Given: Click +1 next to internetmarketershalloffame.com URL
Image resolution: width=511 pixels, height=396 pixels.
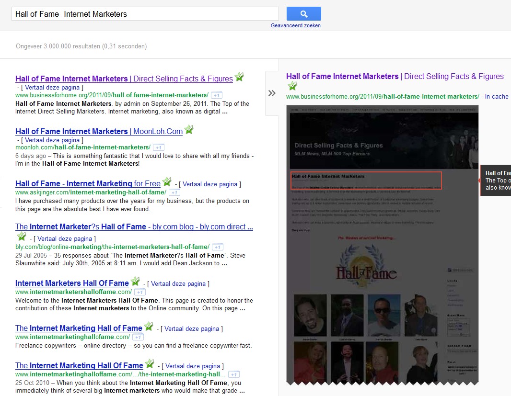Looking at the screenshot, I should pyautogui.click(x=140, y=292).
